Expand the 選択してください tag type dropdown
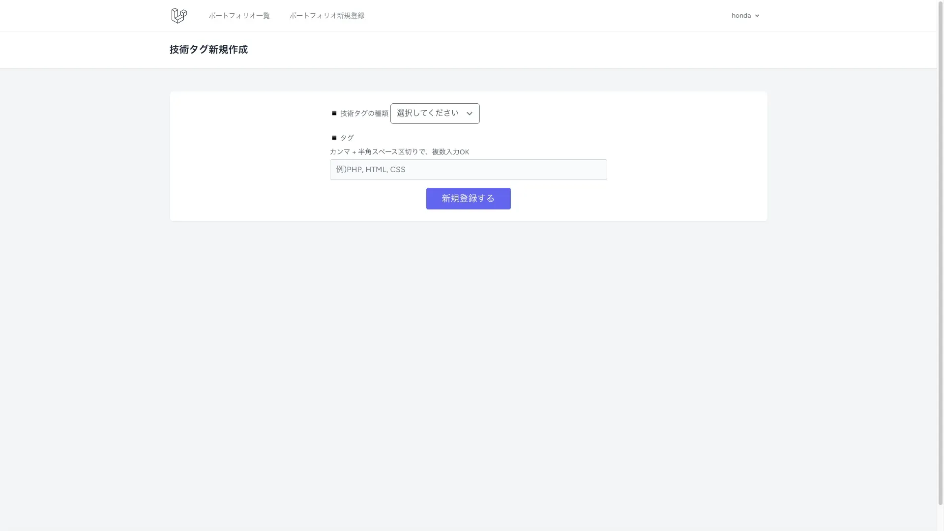 point(428,114)
